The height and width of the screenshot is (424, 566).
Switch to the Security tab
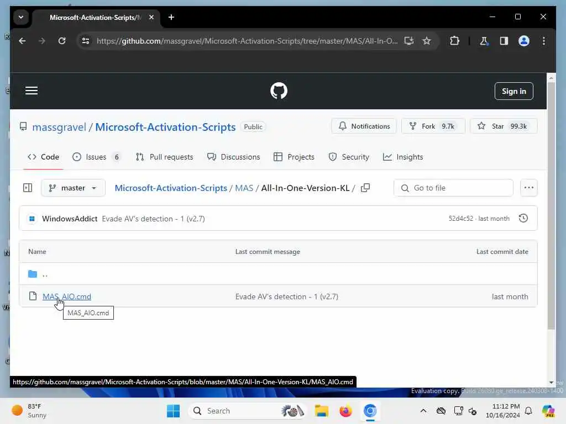(349, 157)
